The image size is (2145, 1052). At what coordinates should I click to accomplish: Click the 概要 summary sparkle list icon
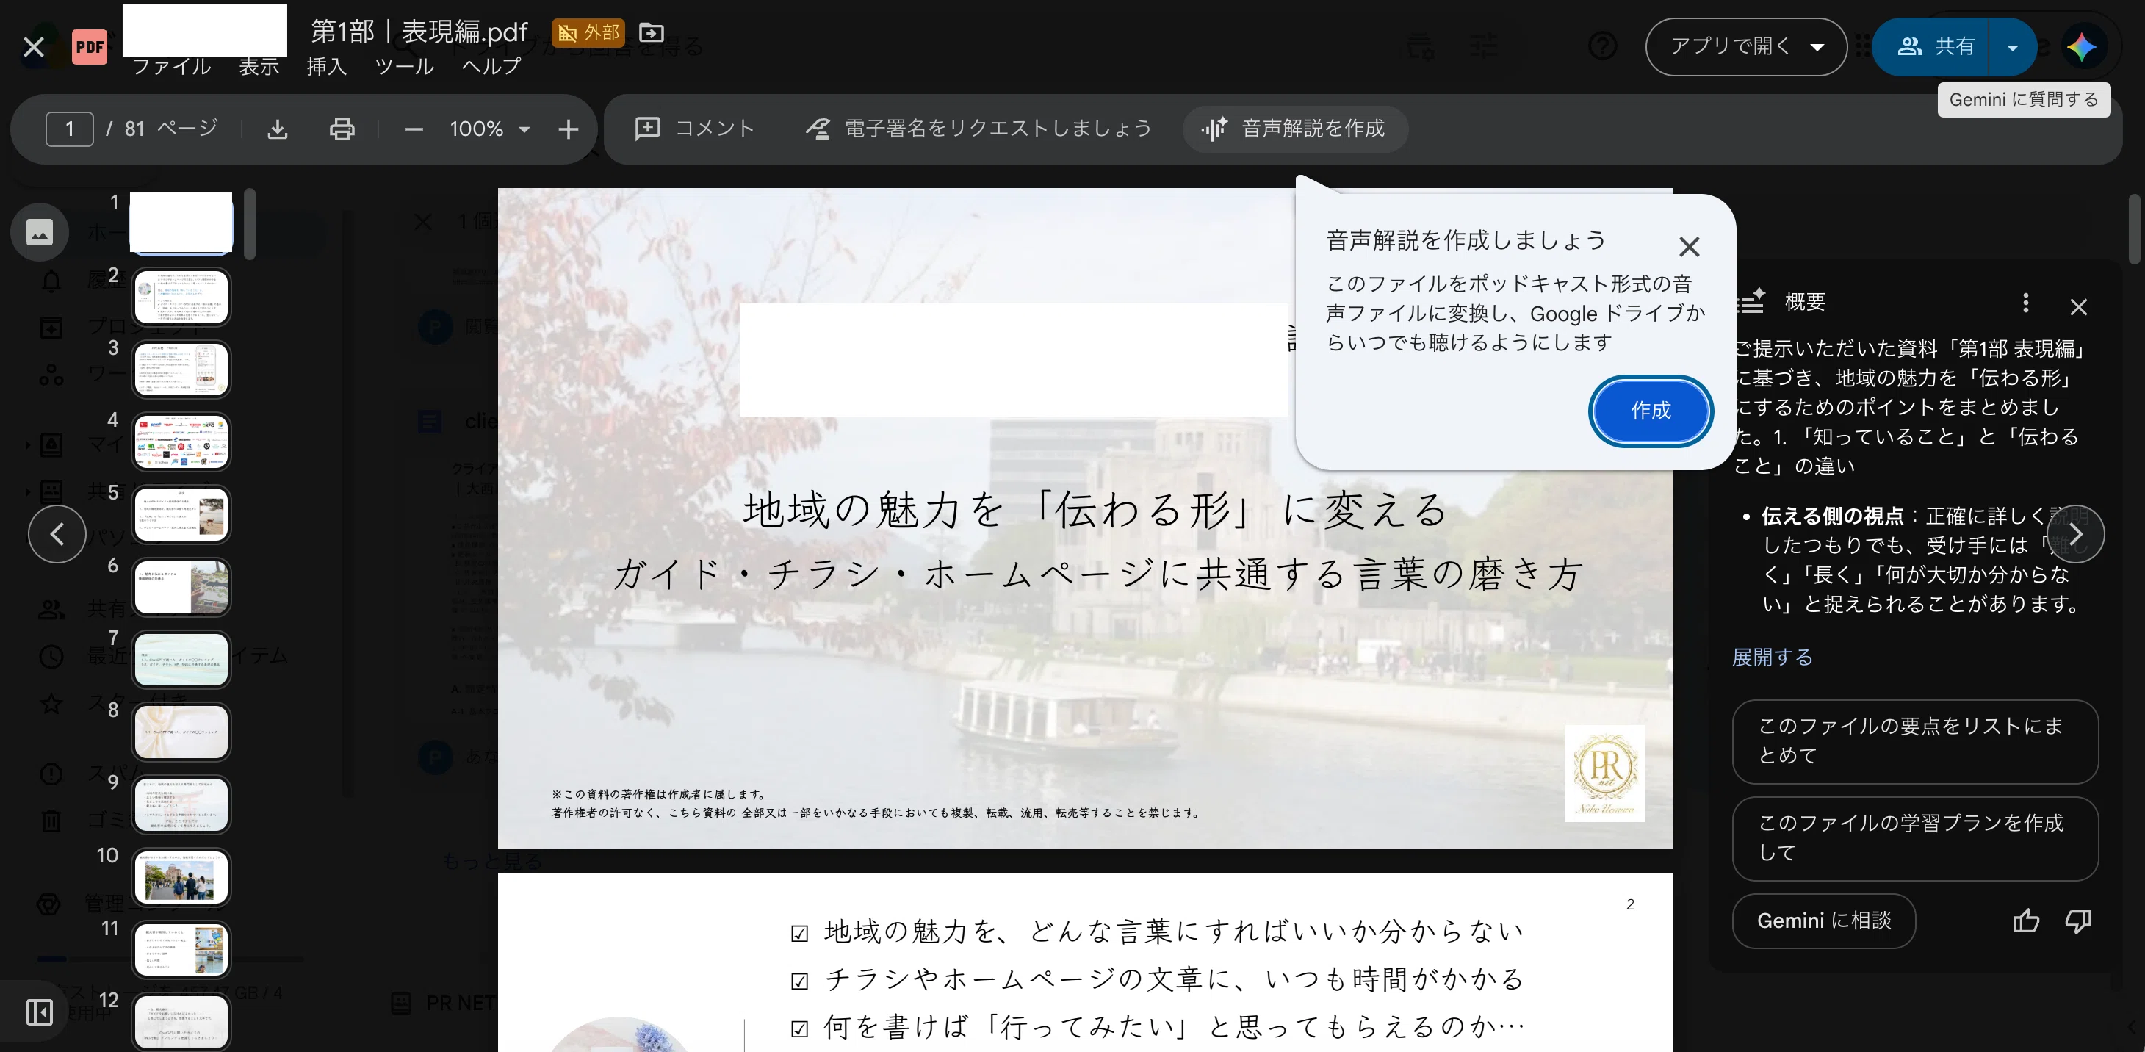pyautogui.click(x=1751, y=300)
